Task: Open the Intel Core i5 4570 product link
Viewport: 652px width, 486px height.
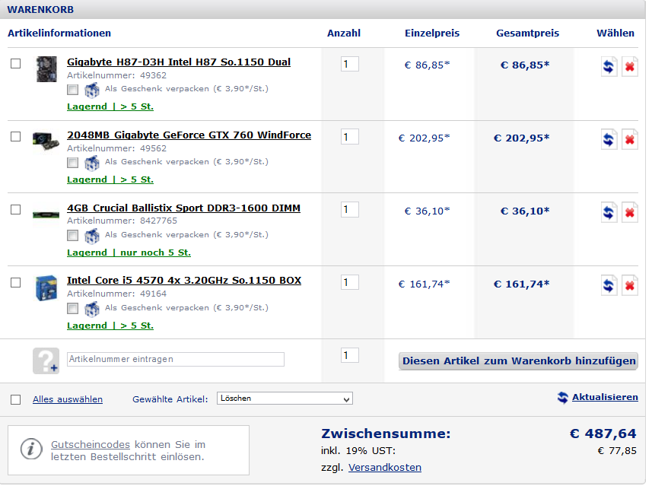Action: click(x=184, y=281)
